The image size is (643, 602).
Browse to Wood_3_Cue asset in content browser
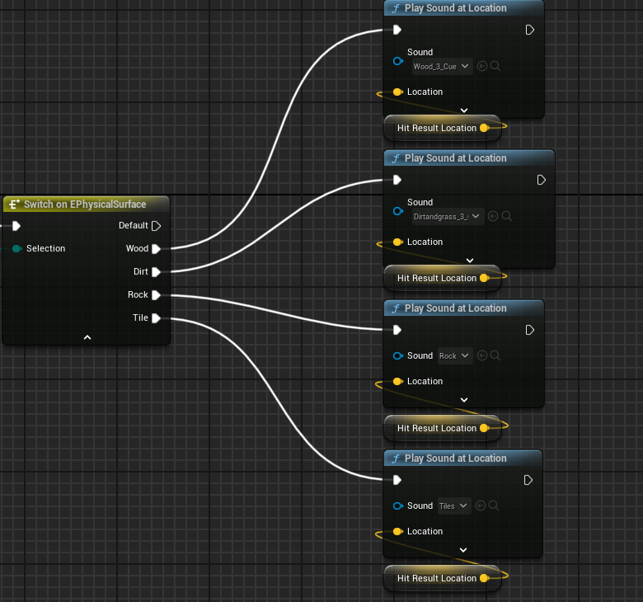495,66
